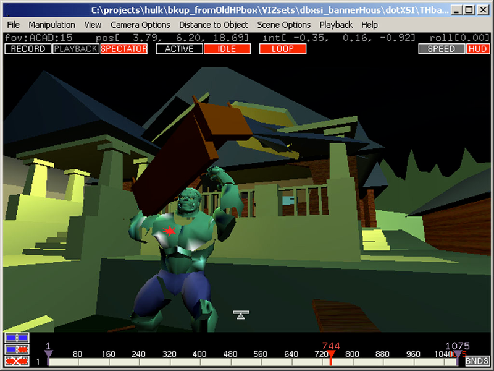
Task: Click the timeline bar at frame 400
Action: click(199, 362)
